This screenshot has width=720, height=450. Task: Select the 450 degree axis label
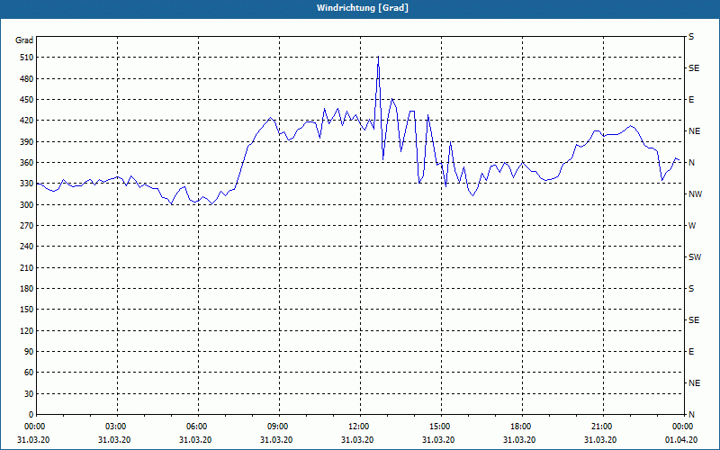coord(26,100)
